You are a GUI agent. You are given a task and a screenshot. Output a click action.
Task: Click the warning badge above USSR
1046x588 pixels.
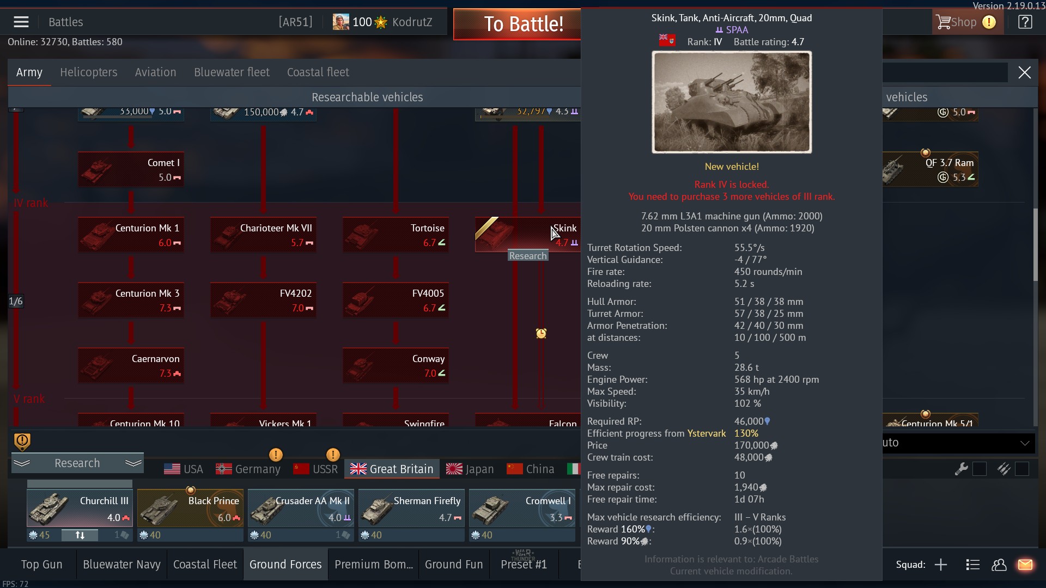coord(333,454)
